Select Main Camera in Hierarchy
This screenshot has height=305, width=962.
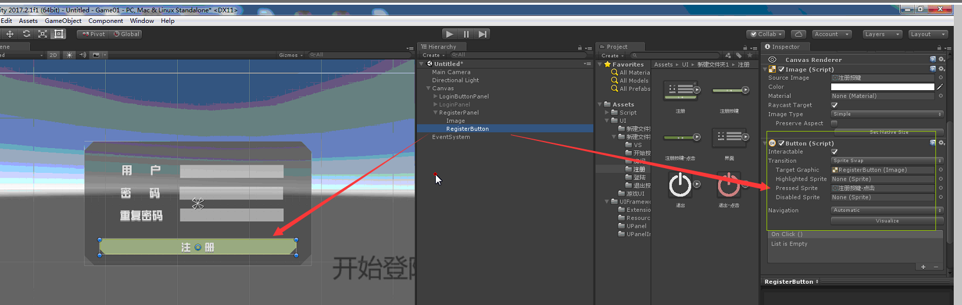(x=451, y=72)
